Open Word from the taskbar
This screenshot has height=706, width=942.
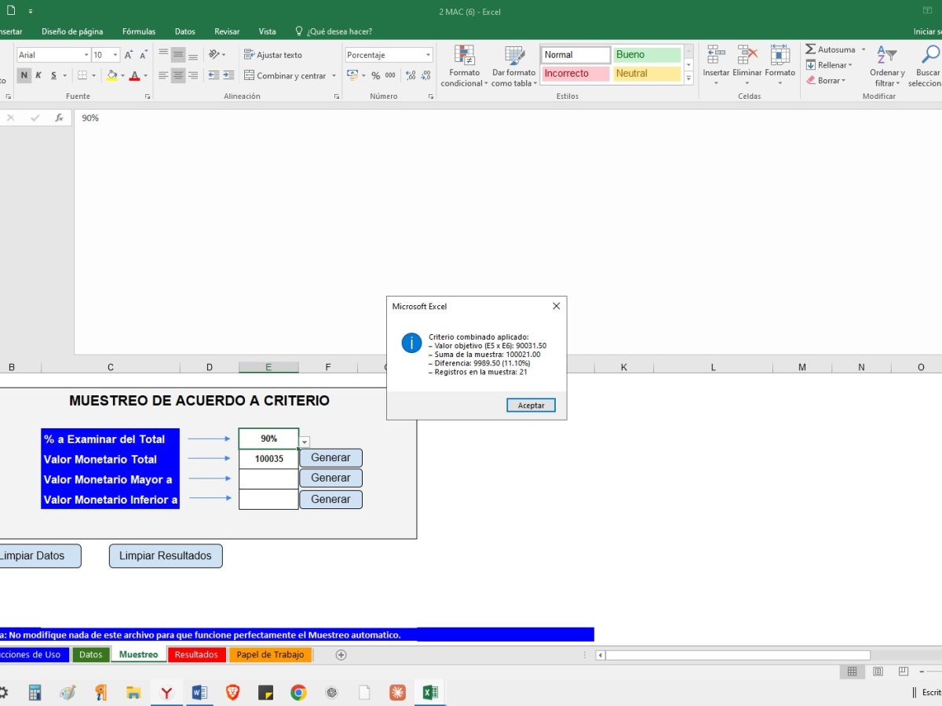coord(199,692)
